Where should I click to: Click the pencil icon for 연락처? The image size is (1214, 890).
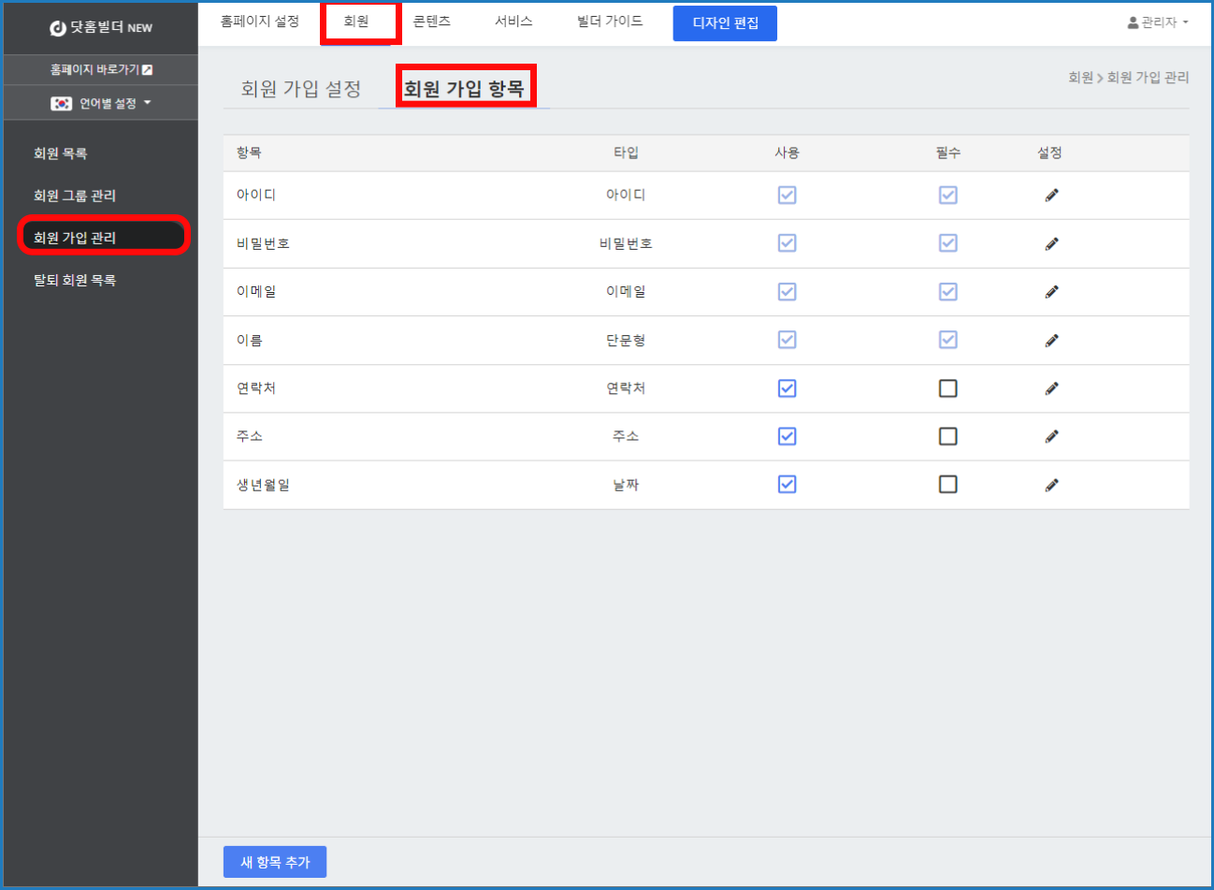pyautogui.click(x=1051, y=388)
